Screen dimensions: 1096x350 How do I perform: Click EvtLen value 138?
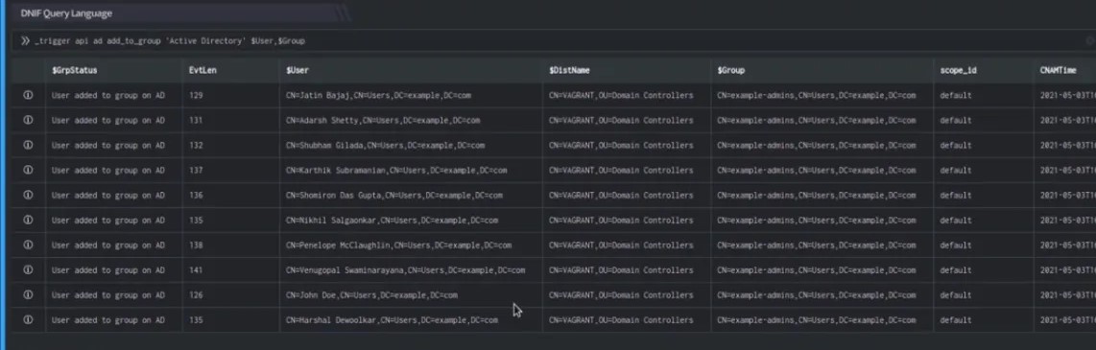point(196,245)
